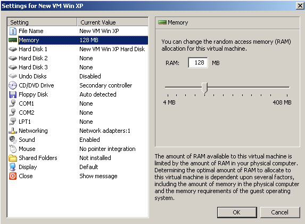Image resolution: width=305 pixels, height=224 pixels.
Task: Click the Sound speaker icon
Action: (13, 140)
